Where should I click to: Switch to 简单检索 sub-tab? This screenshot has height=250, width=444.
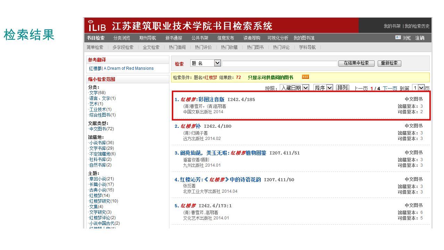tap(95, 47)
